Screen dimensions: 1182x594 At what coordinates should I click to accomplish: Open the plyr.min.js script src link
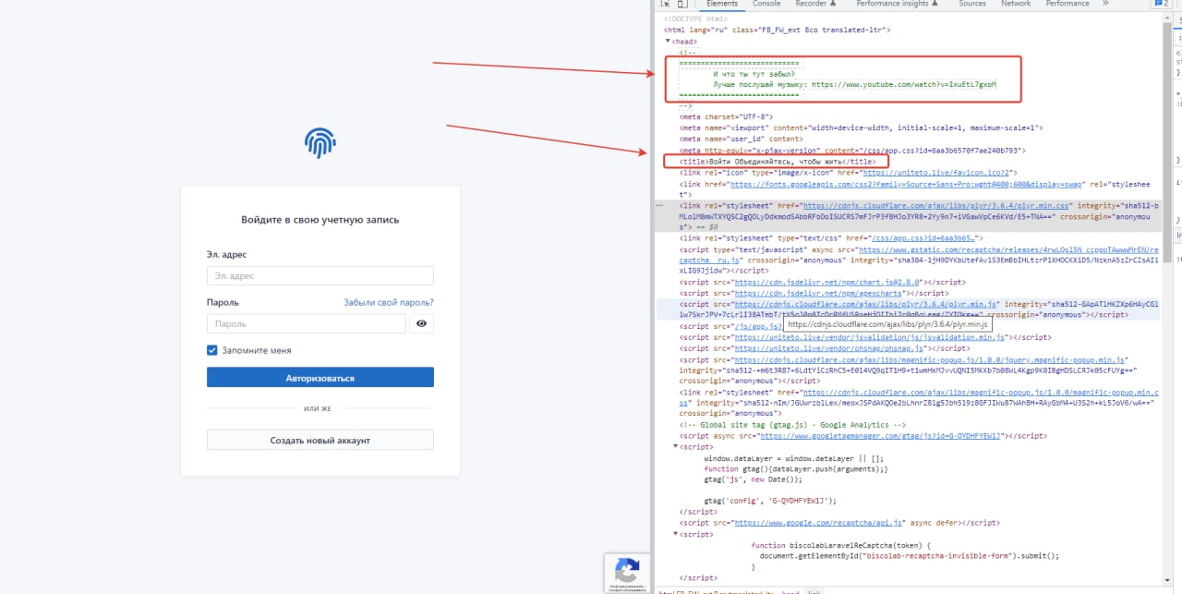[865, 303]
